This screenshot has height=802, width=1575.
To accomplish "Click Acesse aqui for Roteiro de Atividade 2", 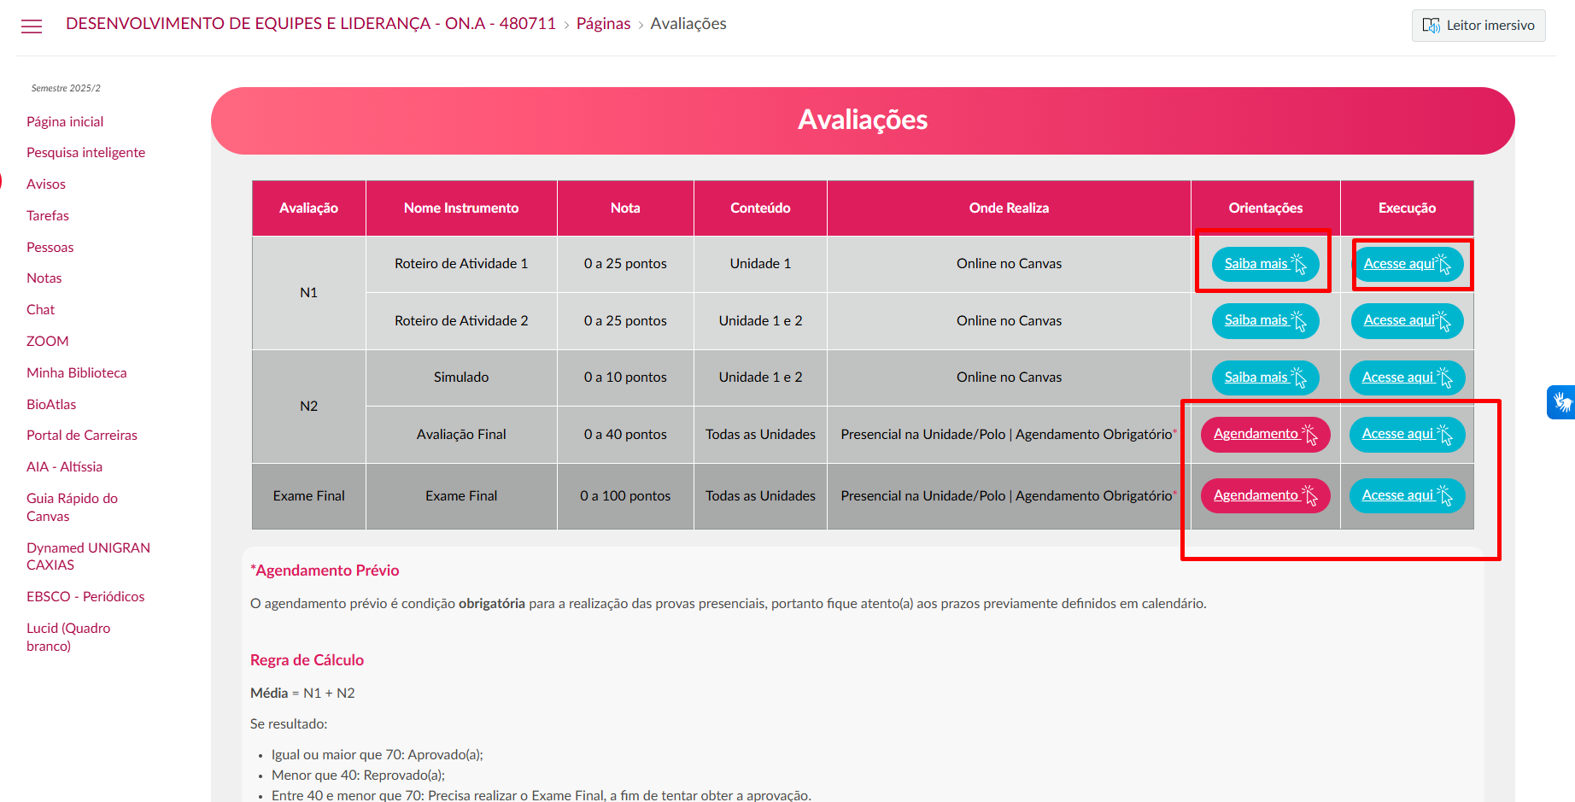I will pyautogui.click(x=1407, y=320).
